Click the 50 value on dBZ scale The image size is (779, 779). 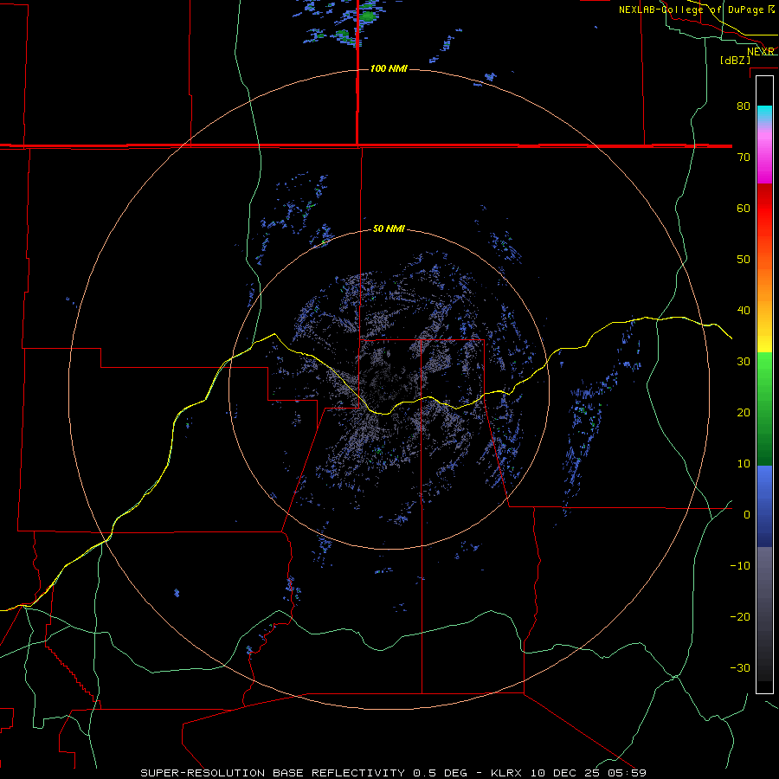pyautogui.click(x=744, y=260)
